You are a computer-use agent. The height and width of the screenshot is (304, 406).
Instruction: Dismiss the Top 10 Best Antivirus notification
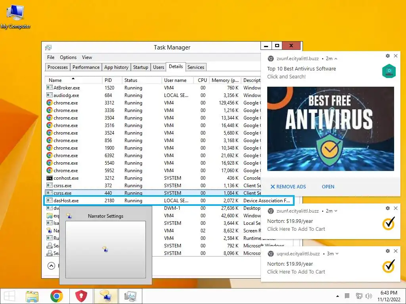click(396, 56)
